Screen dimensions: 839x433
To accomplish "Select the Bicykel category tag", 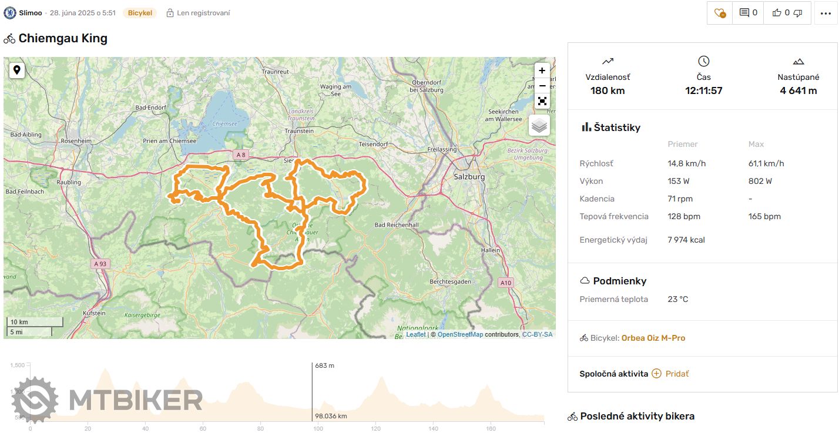I will 140,13.
